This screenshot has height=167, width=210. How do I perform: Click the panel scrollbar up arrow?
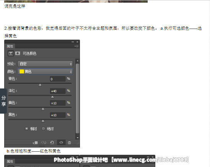point(78,61)
